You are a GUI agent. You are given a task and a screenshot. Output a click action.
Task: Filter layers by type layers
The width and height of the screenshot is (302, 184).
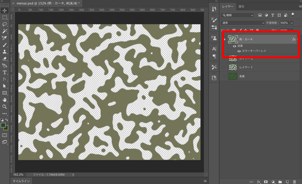(x=272, y=15)
